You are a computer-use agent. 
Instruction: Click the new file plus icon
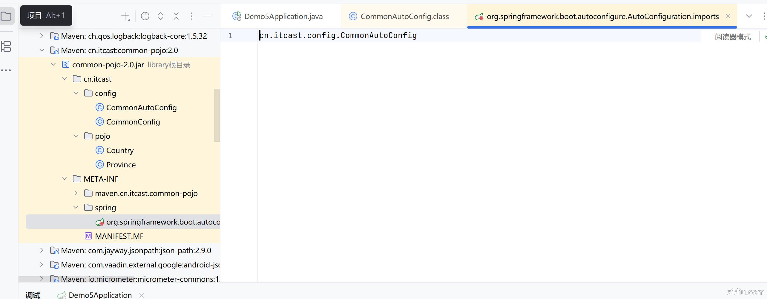(x=125, y=16)
